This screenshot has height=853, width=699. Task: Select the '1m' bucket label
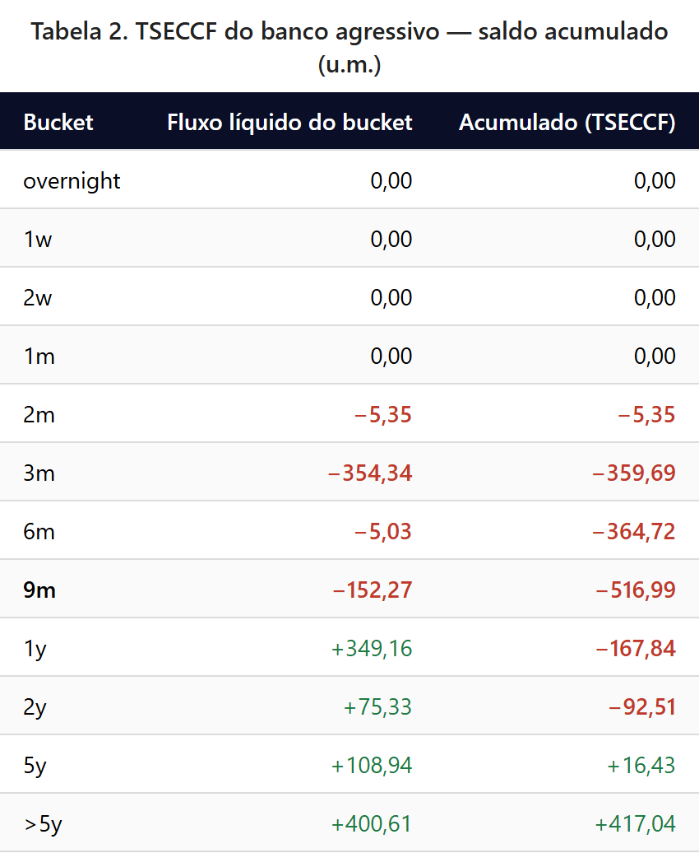[x=38, y=357]
